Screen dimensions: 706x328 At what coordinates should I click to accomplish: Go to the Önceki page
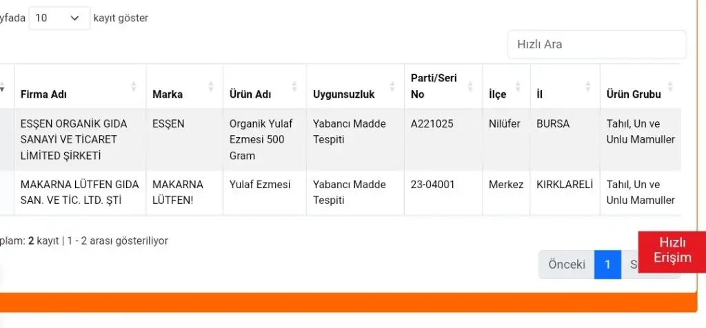coord(566,265)
